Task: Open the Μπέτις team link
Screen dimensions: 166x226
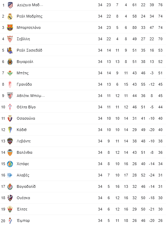Action: [x=22, y=73]
